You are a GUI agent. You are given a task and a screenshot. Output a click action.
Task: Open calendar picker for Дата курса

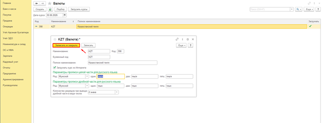point(65,15)
